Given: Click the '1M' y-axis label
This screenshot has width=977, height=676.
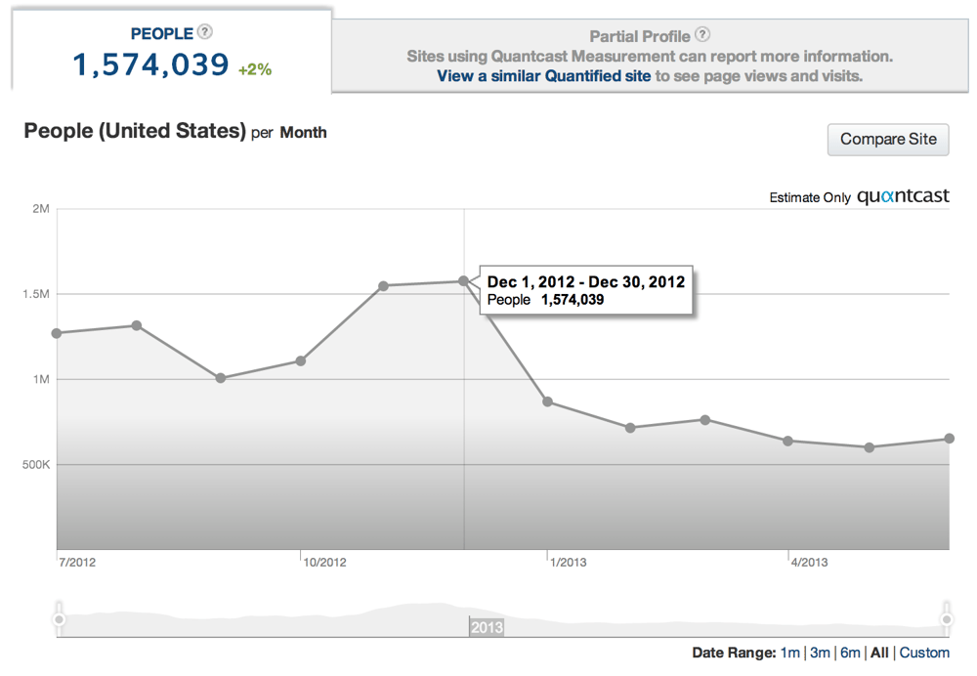Looking at the screenshot, I should click(41, 379).
